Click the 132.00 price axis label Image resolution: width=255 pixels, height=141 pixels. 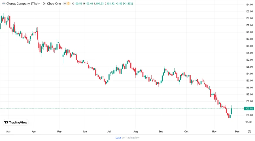249,60
